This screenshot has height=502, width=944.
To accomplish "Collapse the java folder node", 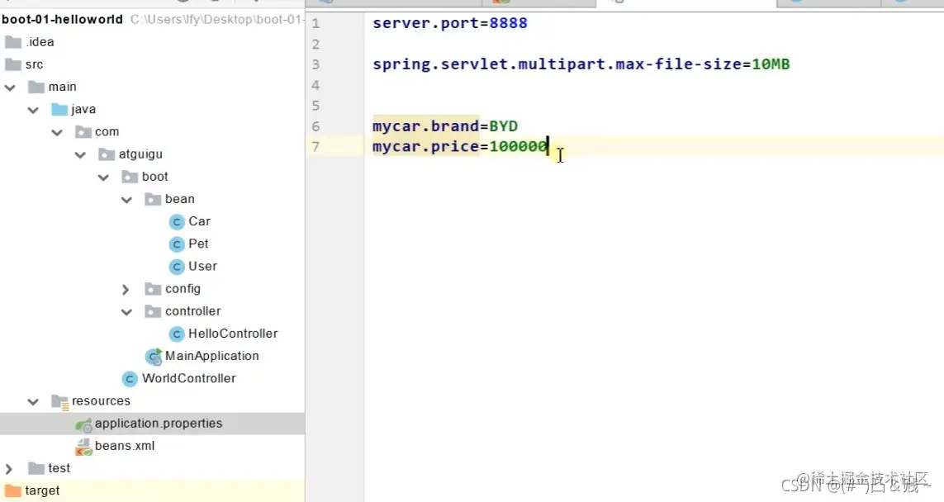I will pos(33,110).
